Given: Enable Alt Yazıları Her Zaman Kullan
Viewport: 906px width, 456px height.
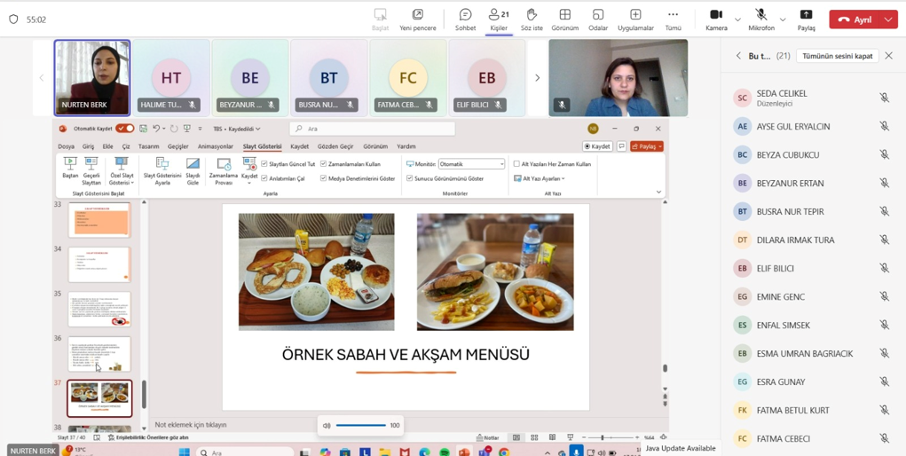Looking at the screenshot, I should point(516,164).
